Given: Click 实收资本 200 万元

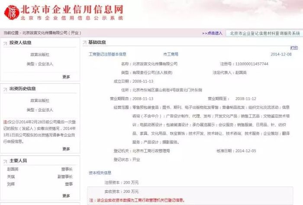Looking at the screenshot, I should 131,192.
